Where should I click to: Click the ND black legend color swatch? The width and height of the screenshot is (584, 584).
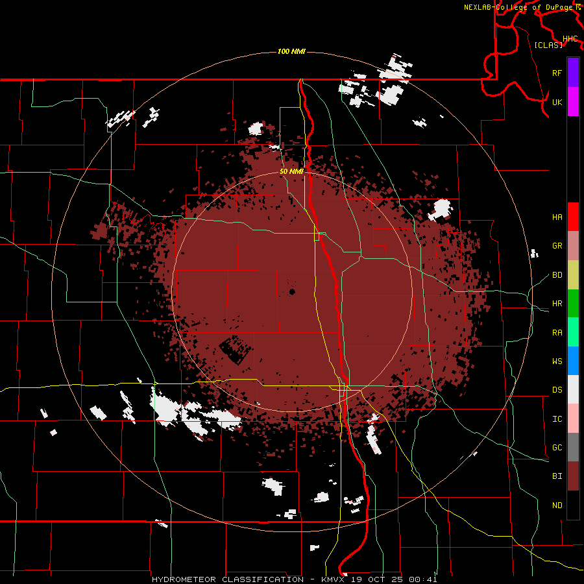click(573, 505)
